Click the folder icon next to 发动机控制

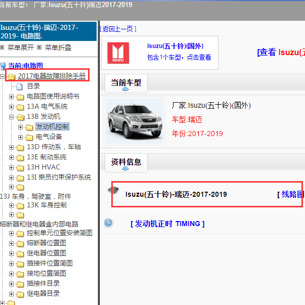point(29,127)
